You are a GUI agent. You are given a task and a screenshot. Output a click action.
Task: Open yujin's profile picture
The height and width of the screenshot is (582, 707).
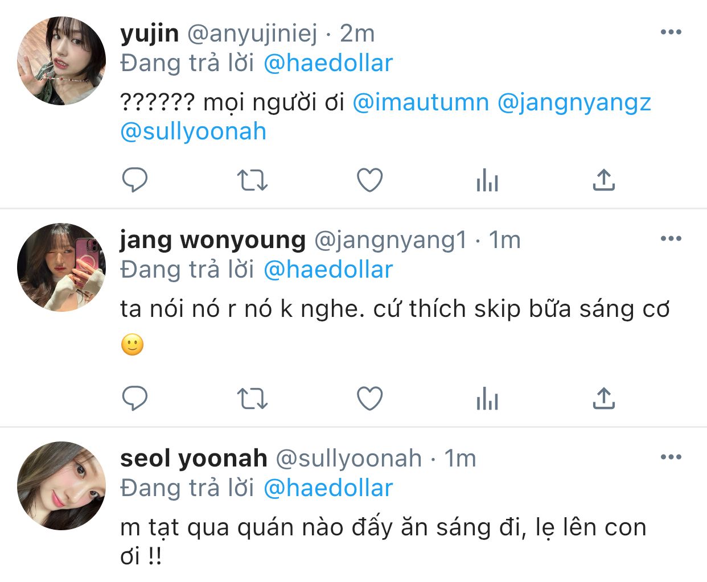pyautogui.click(x=61, y=61)
